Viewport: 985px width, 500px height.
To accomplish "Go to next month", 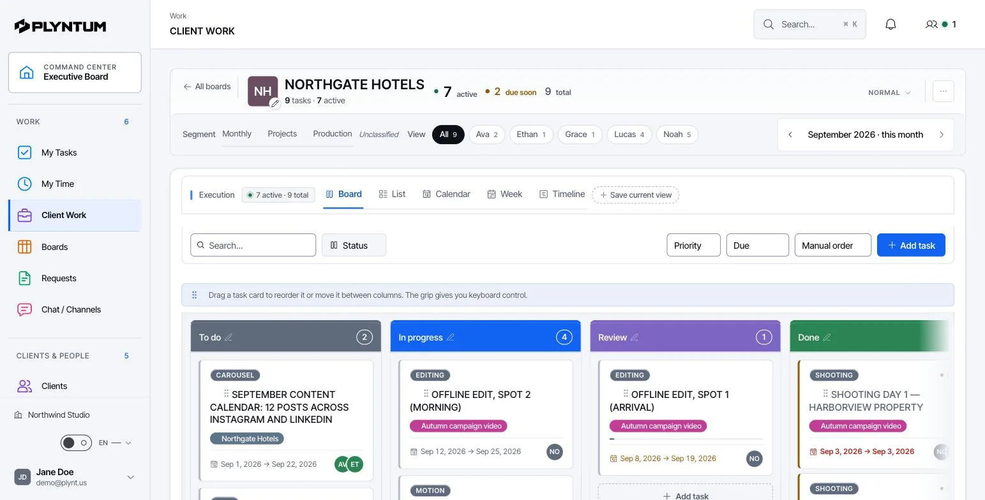I will [x=941, y=135].
